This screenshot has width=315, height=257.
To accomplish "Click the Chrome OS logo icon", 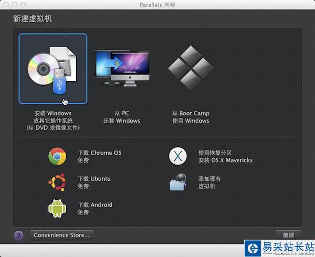I will (57, 156).
